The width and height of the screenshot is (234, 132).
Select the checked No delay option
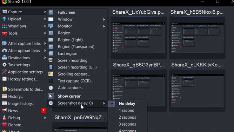127,104
